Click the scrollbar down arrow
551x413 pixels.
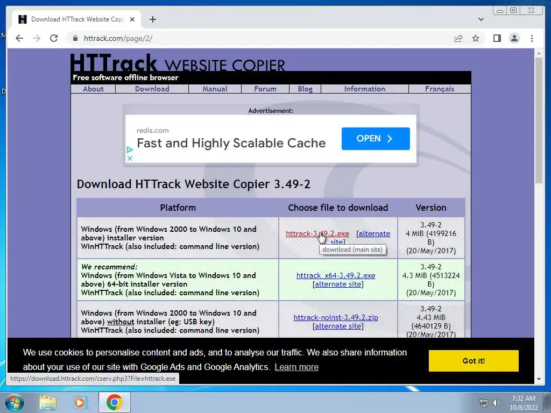coord(539,379)
